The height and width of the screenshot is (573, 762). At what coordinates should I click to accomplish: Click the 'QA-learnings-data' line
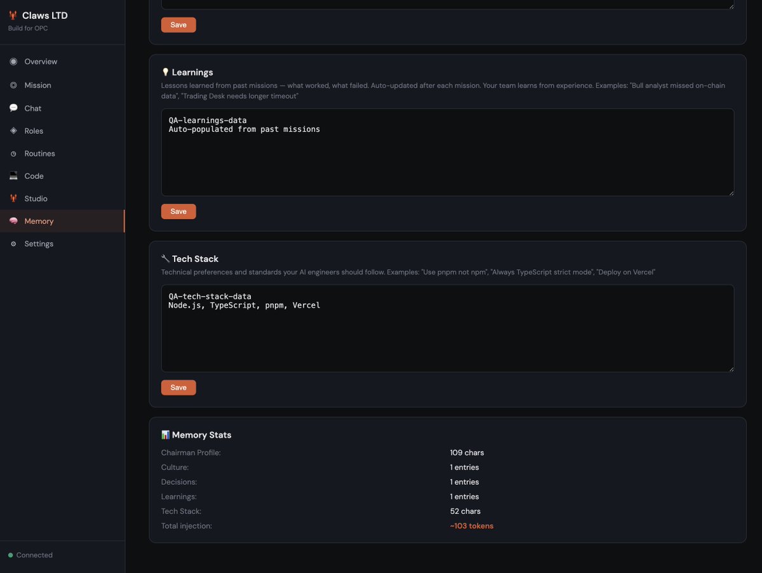208,120
